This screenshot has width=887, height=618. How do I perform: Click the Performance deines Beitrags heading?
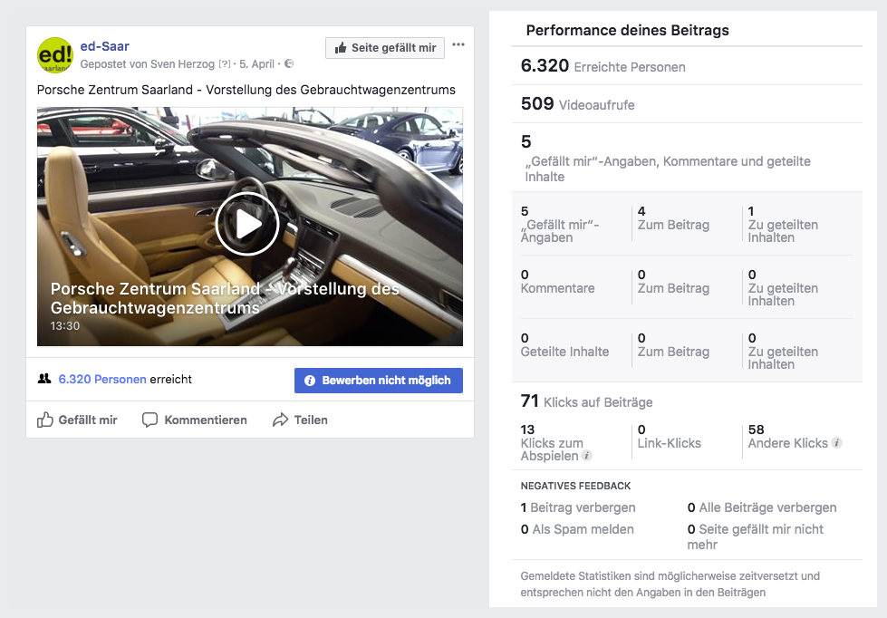tap(627, 30)
